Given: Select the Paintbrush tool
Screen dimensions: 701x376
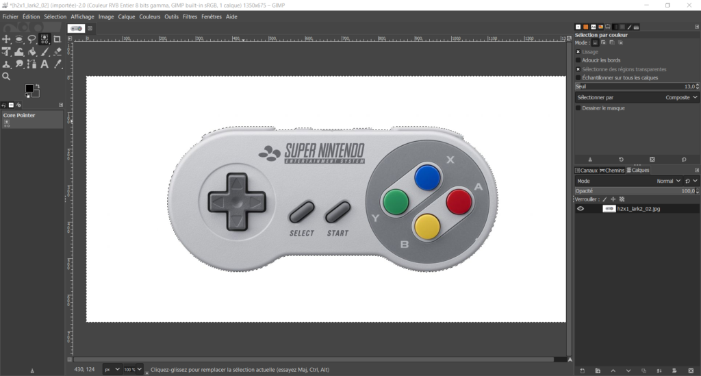Looking at the screenshot, I should [x=44, y=52].
